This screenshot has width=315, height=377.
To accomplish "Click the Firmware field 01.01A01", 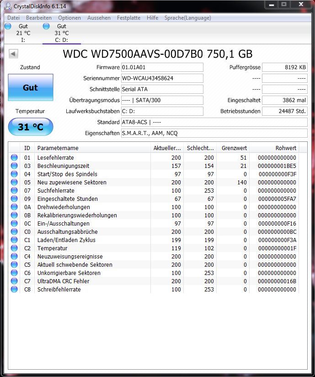I will [x=162, y=67].
